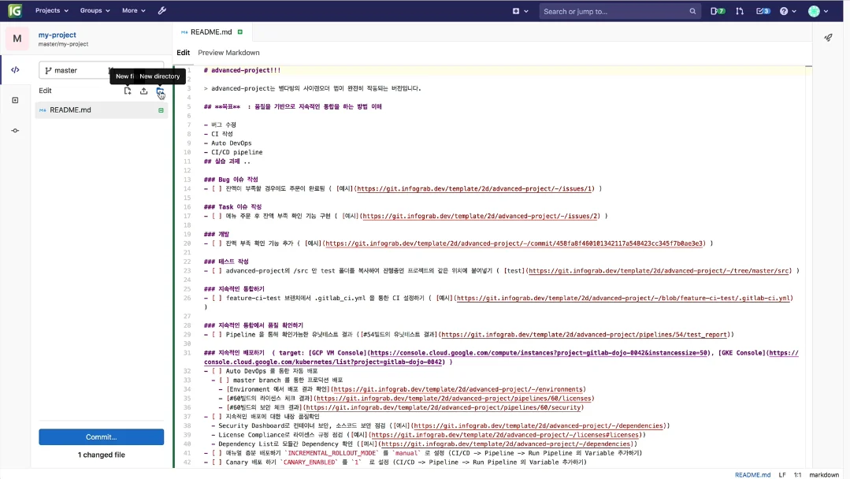850x479 pixels.
Task: Open the Admin area wrench icon
Action: 162,11
